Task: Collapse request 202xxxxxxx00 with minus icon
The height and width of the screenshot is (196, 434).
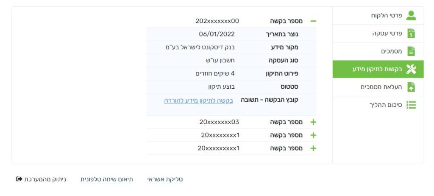Action: pyautogui.click(x=313, y=21)
